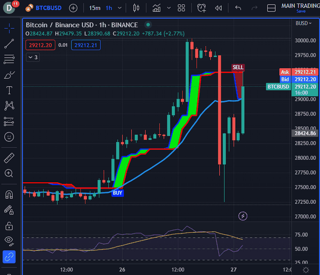Click the BUY signal label on chart

(117, 193)
